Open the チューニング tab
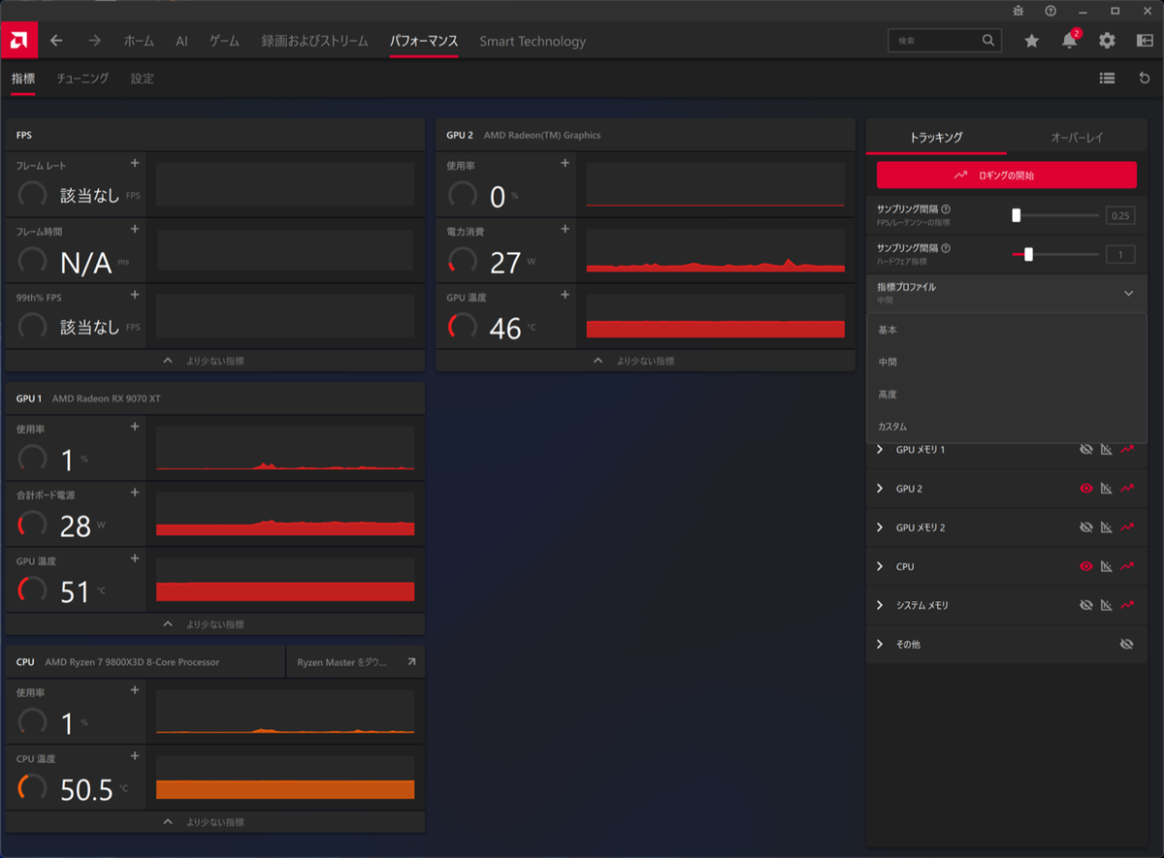This screenshot has width=1164, height=858. click(x=82, y=79)
